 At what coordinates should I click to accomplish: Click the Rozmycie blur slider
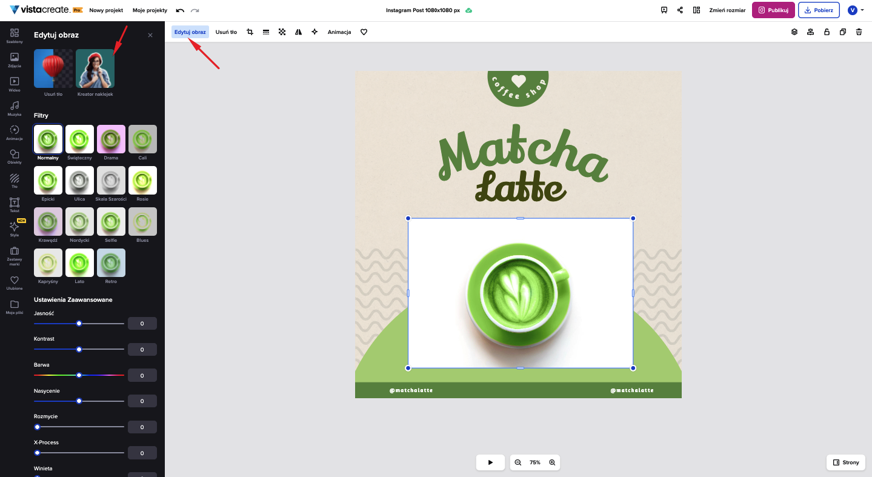(79, 427)
